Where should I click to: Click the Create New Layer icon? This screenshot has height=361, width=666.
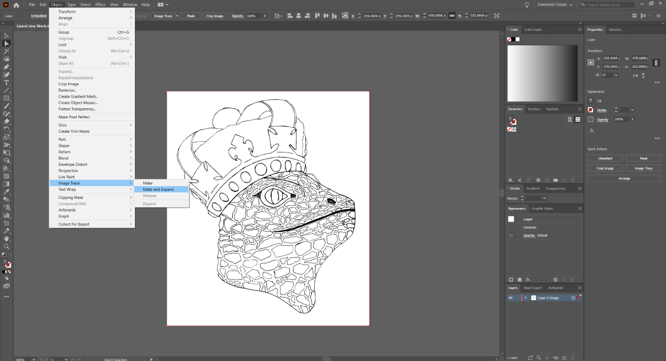pos(564,358)
